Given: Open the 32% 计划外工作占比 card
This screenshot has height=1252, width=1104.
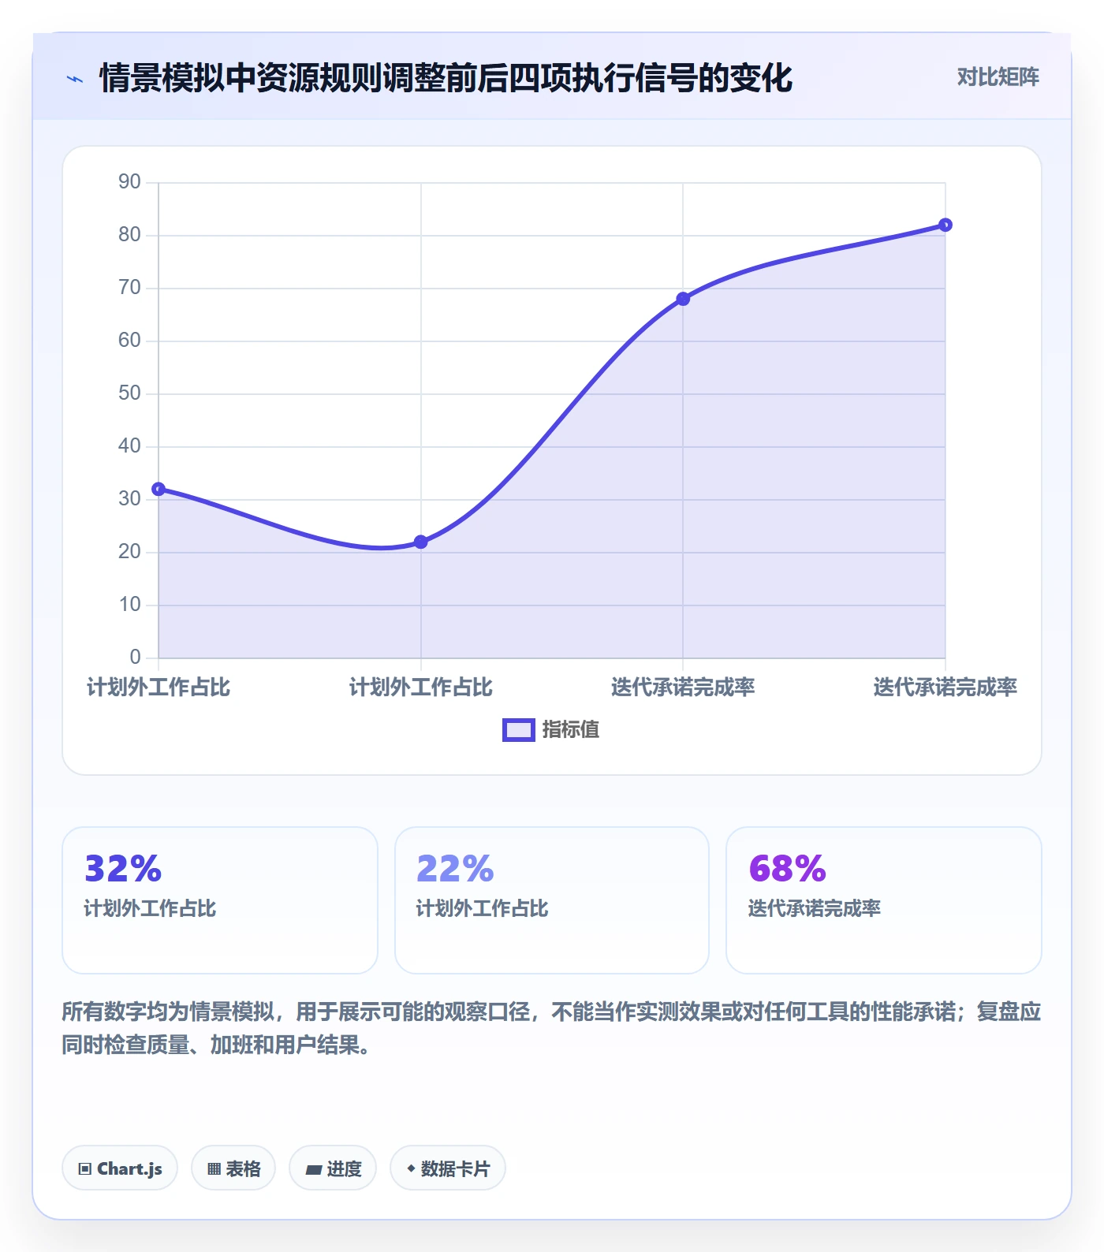Looking at the screenshot, I should (220, 900).
